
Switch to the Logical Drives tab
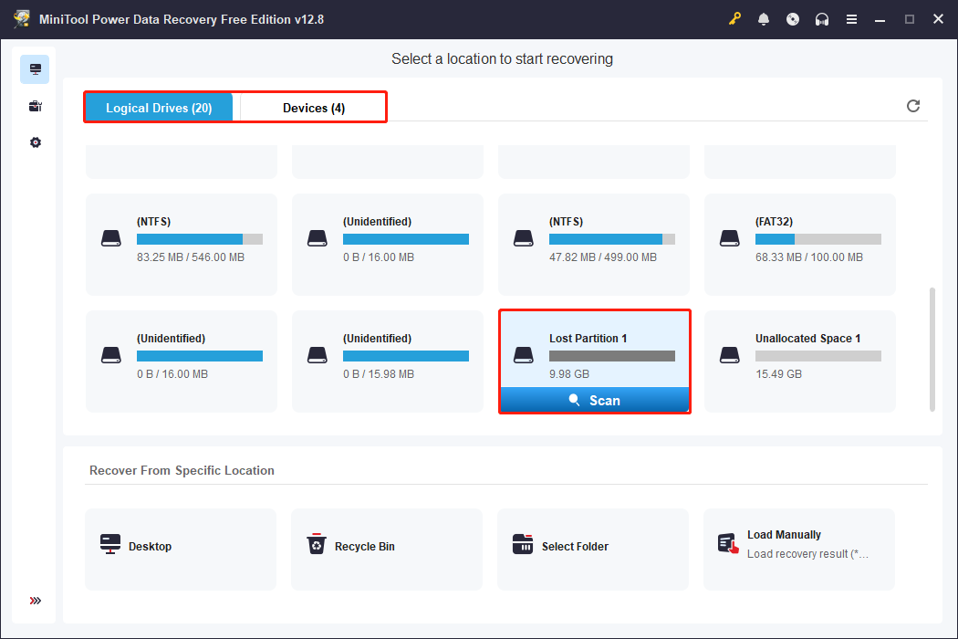[x=159, y=107]
